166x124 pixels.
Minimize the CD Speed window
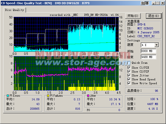click(154, 3)
